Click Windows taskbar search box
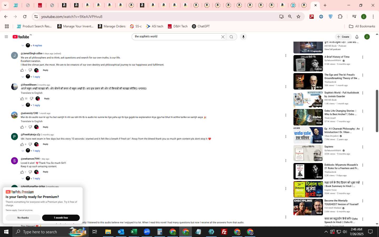 50,232
